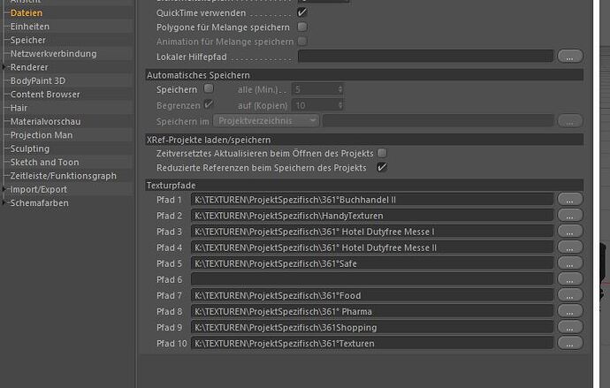Select Content Browser preferences category
The image size is (610, 388).
pyautogui.click(x=45, y=95)
